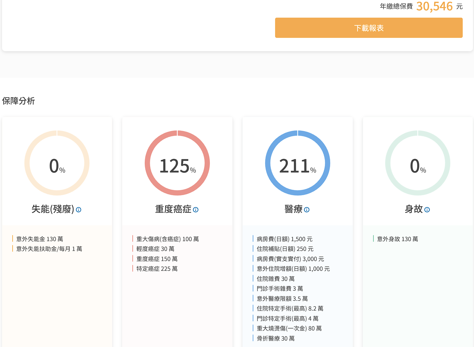
Task: Select the red 125% cancer progress ring
Action: pos(177,163)
